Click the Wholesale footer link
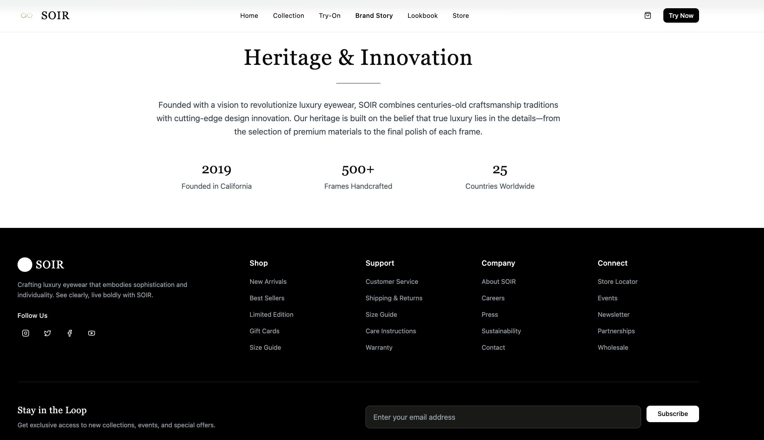This screenshot has width=764, height=440. pyautogui.click(x=613, y=348)
